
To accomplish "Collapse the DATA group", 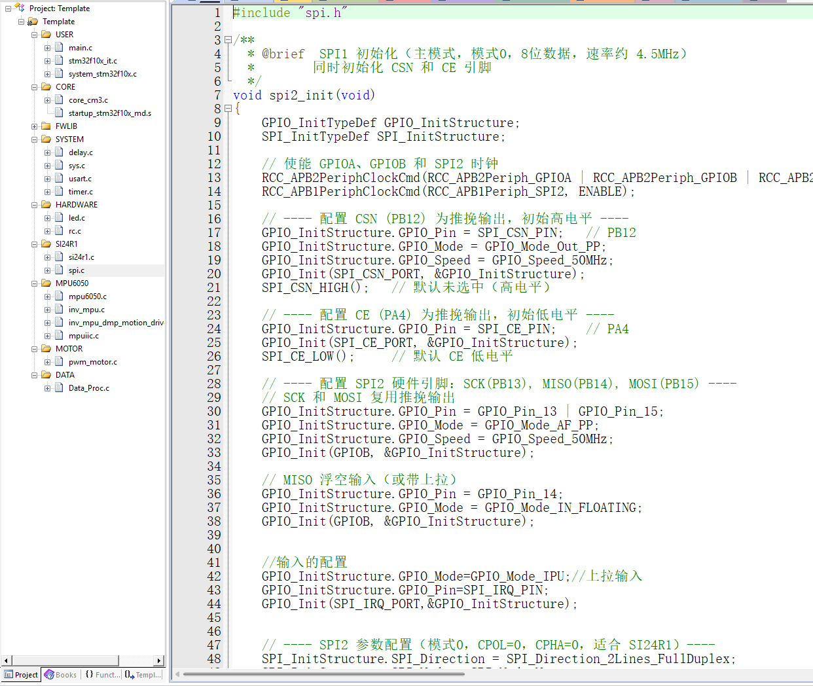I will (x=34, y=375).
